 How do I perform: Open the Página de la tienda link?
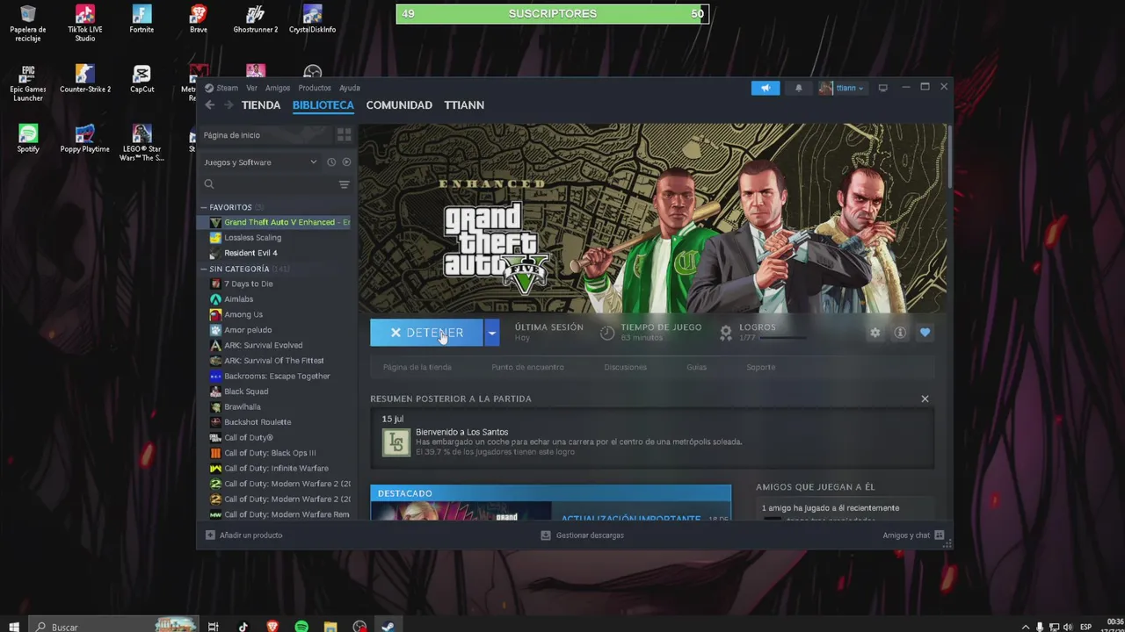click(x=417, y=367)
